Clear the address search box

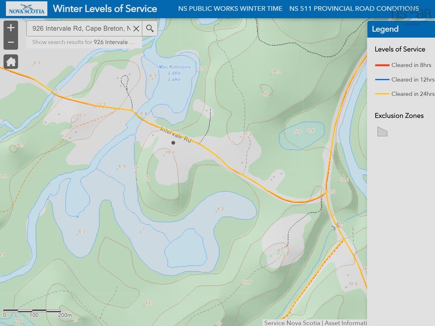pyautogui.click(x=136, y=29)
